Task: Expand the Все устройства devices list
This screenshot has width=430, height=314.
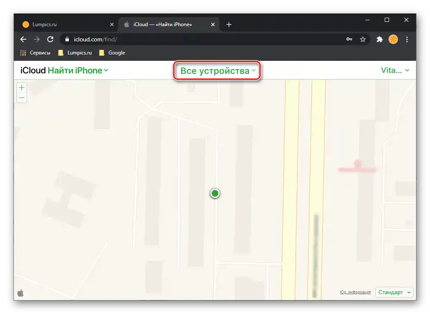Action: [218, 70]
